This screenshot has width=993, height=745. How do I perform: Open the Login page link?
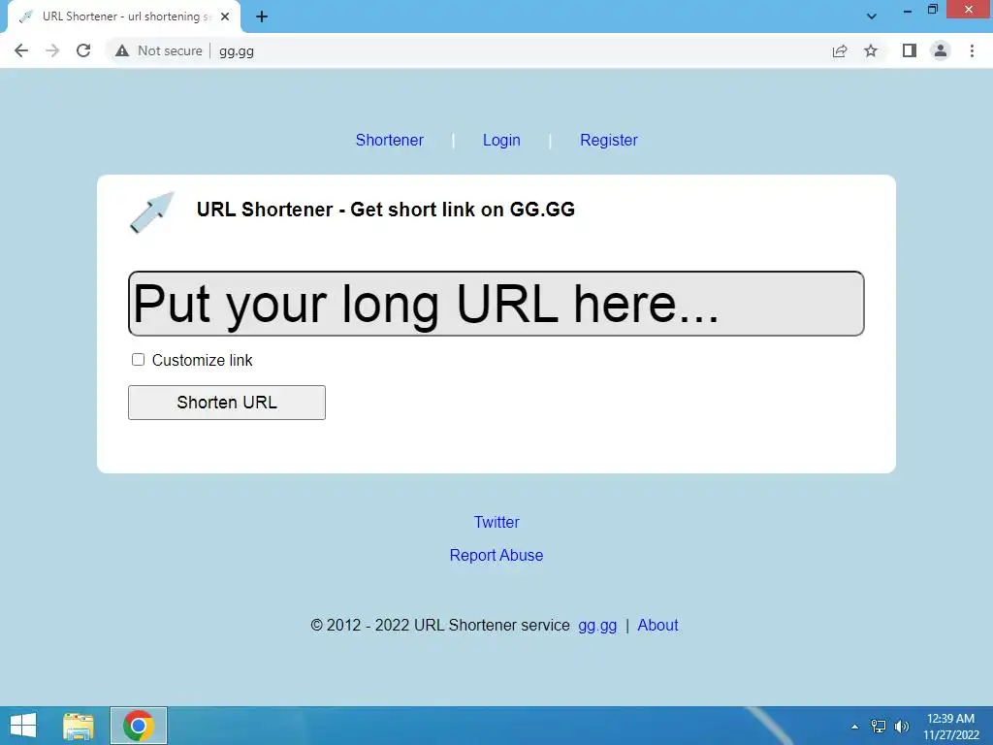(x=501, y=140)
